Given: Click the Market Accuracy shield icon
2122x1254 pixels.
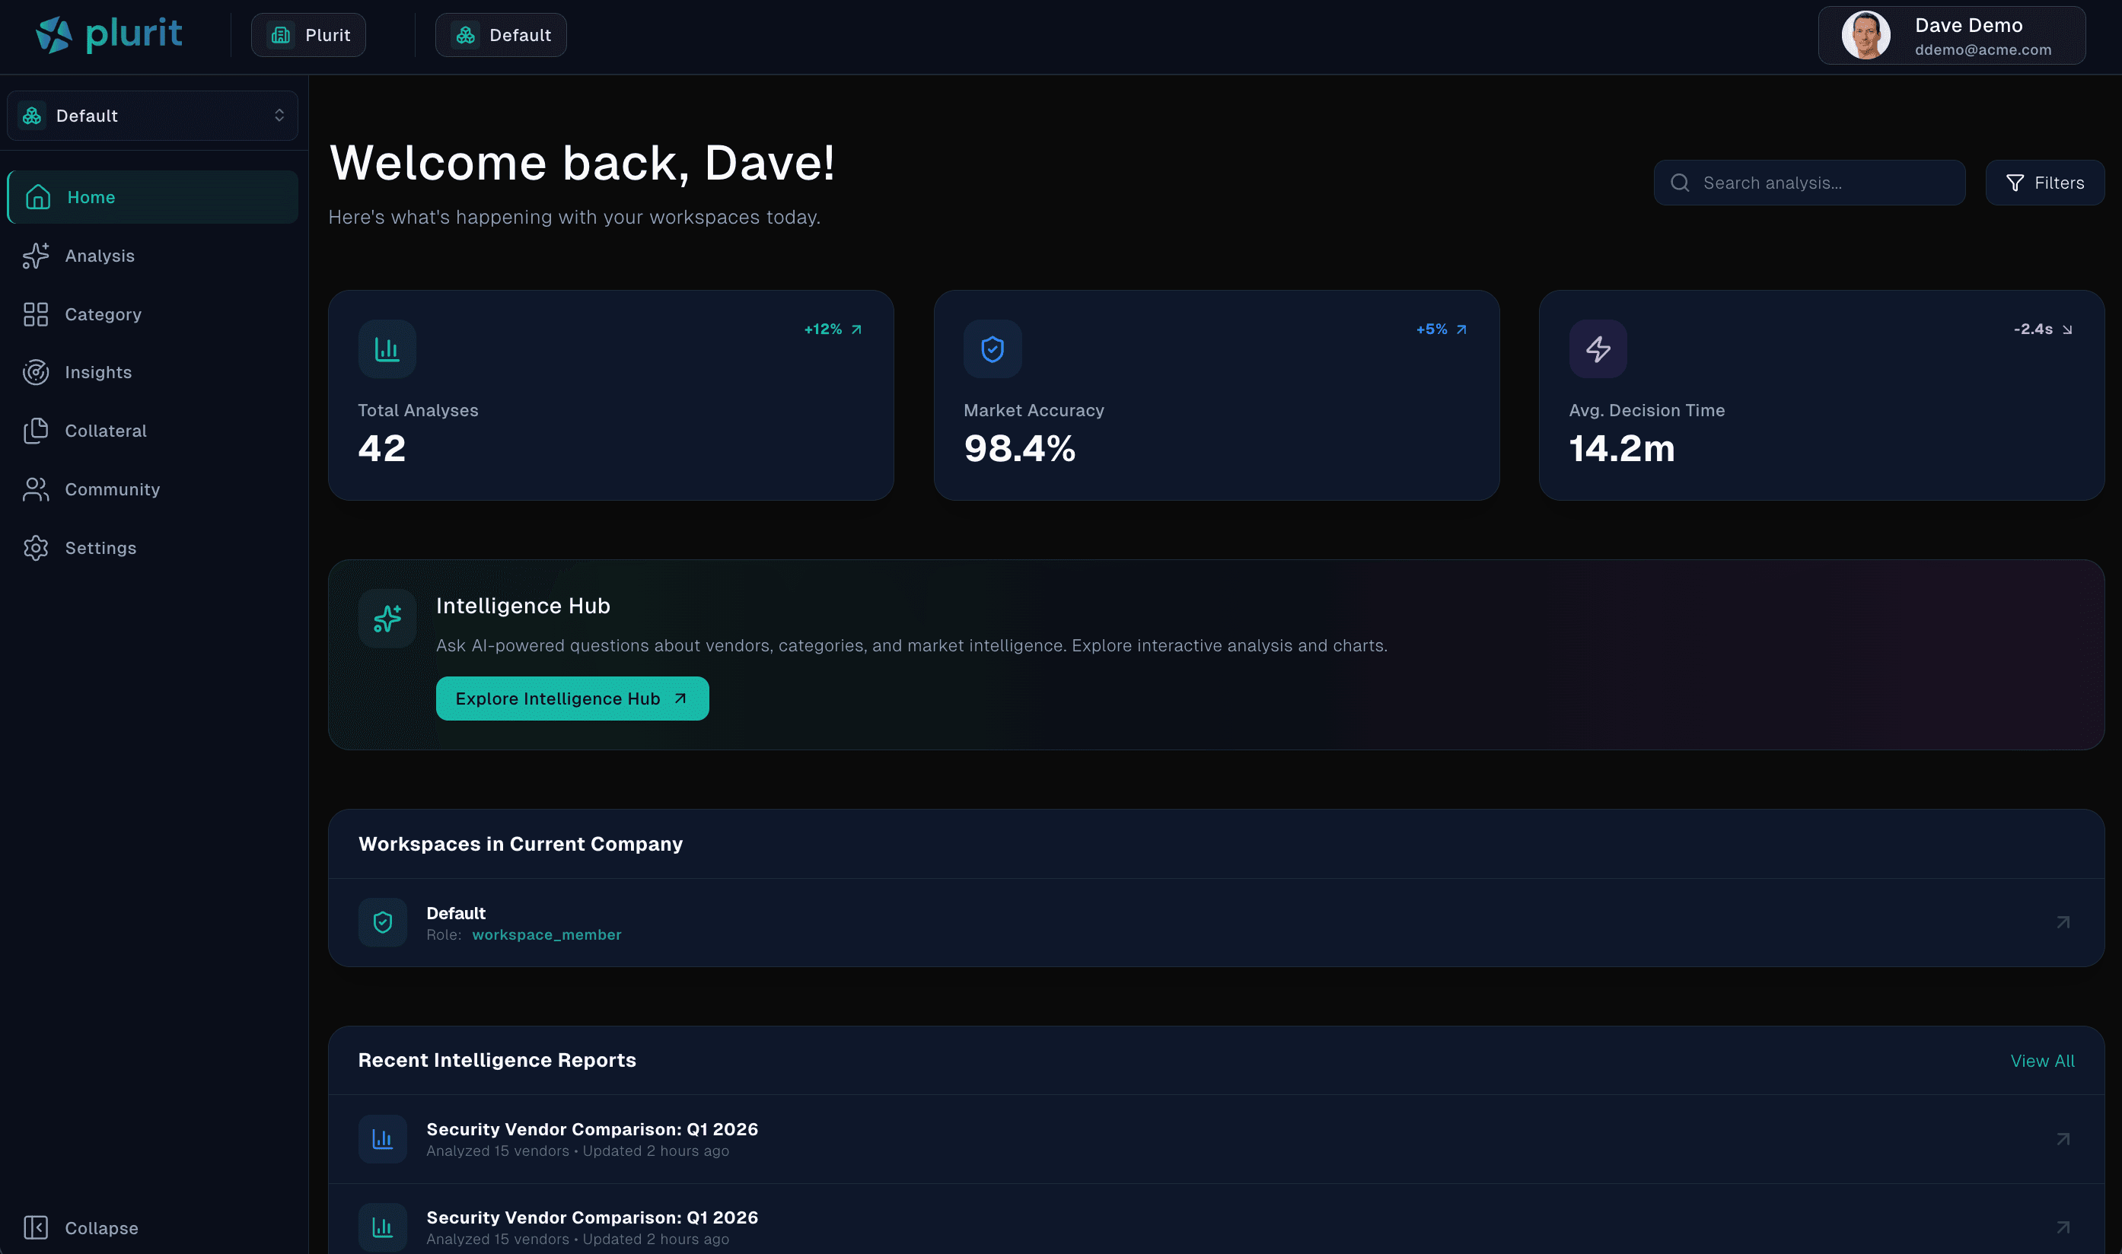Looking at the screenshot, I should (x=991, y=349).
